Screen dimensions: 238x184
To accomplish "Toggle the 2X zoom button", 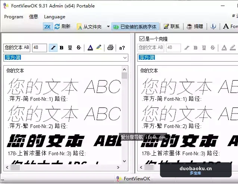I will pyautogui.click(x=47, y=26).
